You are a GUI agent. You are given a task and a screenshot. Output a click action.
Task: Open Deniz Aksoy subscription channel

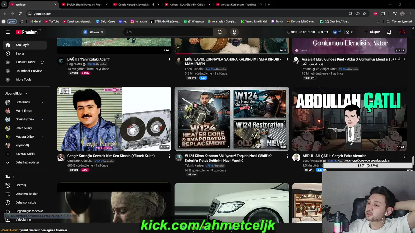click(25, 128)
